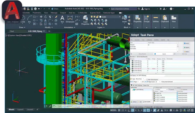Screen dimensions: 195x113
Task: Toggle 2D object snap
Action: coord(148,110)
